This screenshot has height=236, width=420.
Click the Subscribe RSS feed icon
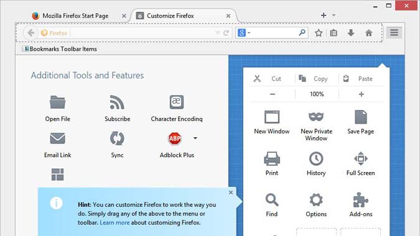click(x=117, y=102)
